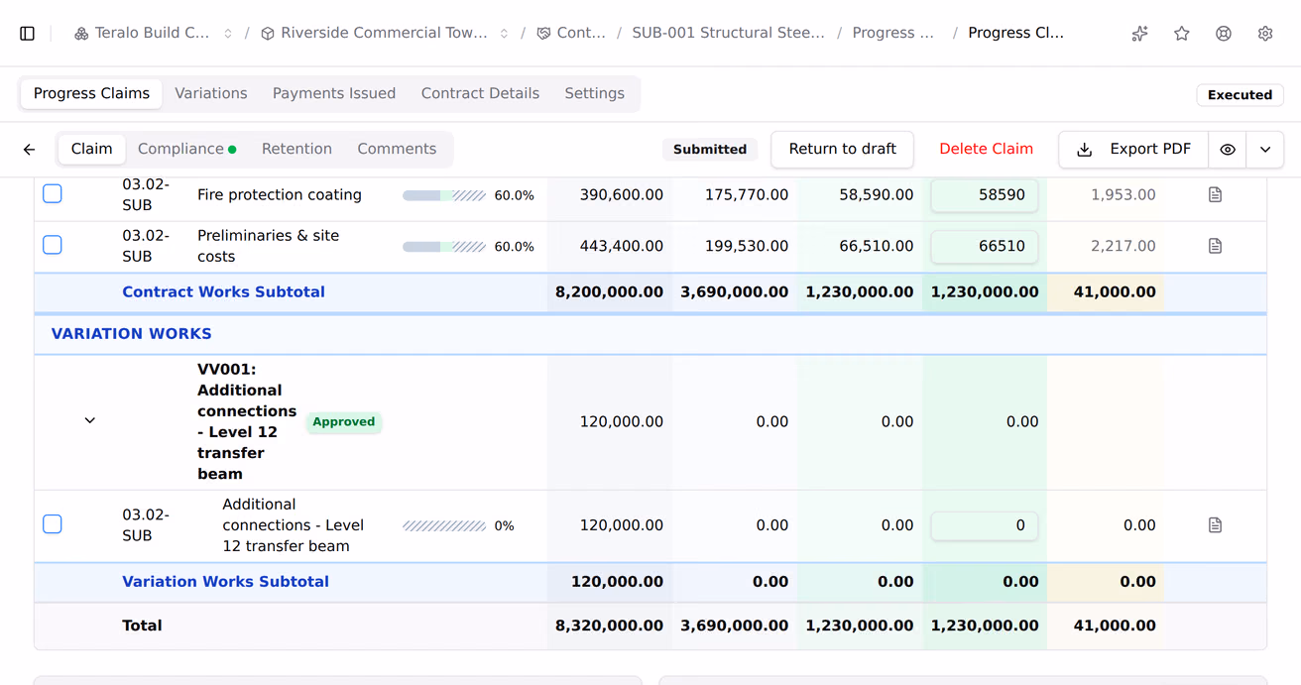Open document icon for Additional connections row
1301x685 pixels.
click(1216, 525)
